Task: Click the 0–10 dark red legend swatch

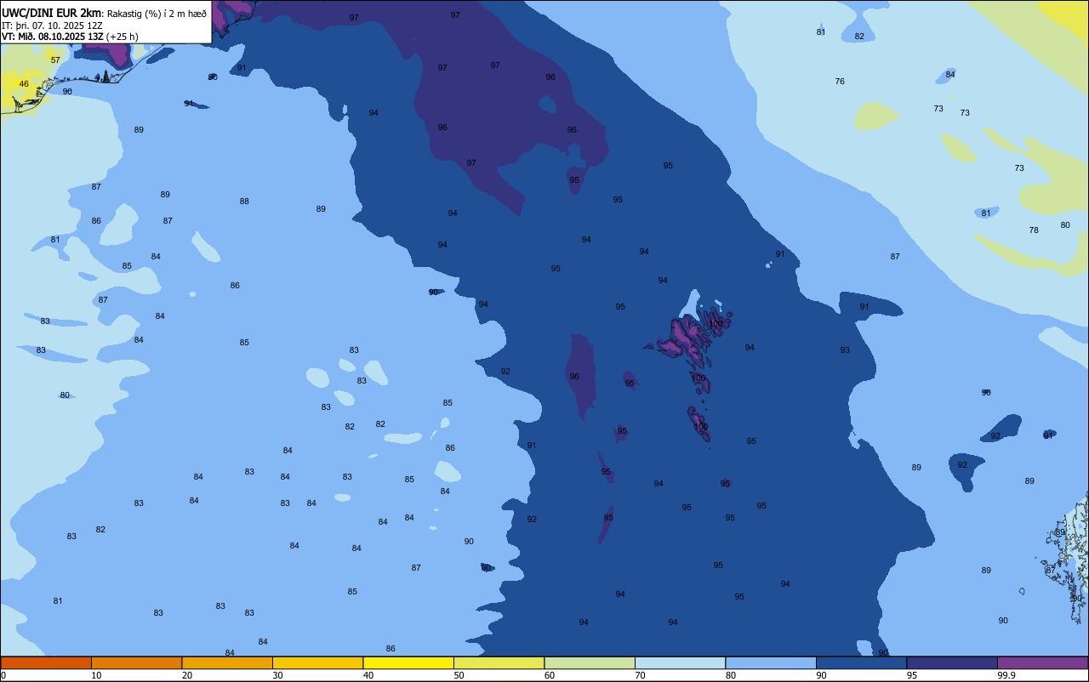Action: pyautogui.click(x=46, y=662)
